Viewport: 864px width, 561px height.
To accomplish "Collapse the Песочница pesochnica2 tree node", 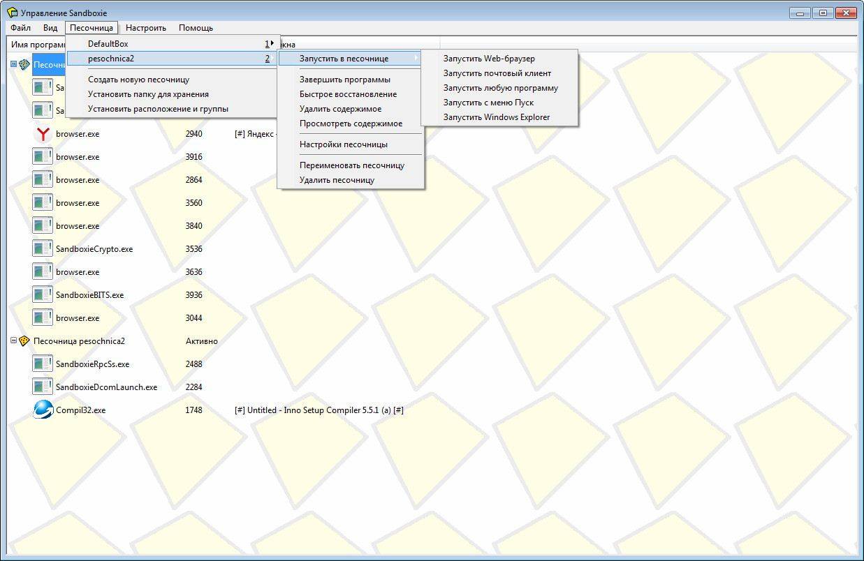I will (x=13, y=341).
